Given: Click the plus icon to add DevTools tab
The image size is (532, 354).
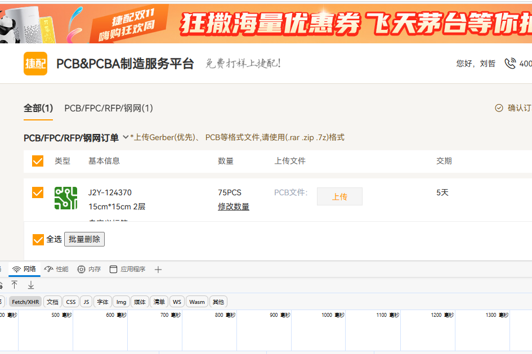Looking at the screenshot, I should [x=158, y=270].
